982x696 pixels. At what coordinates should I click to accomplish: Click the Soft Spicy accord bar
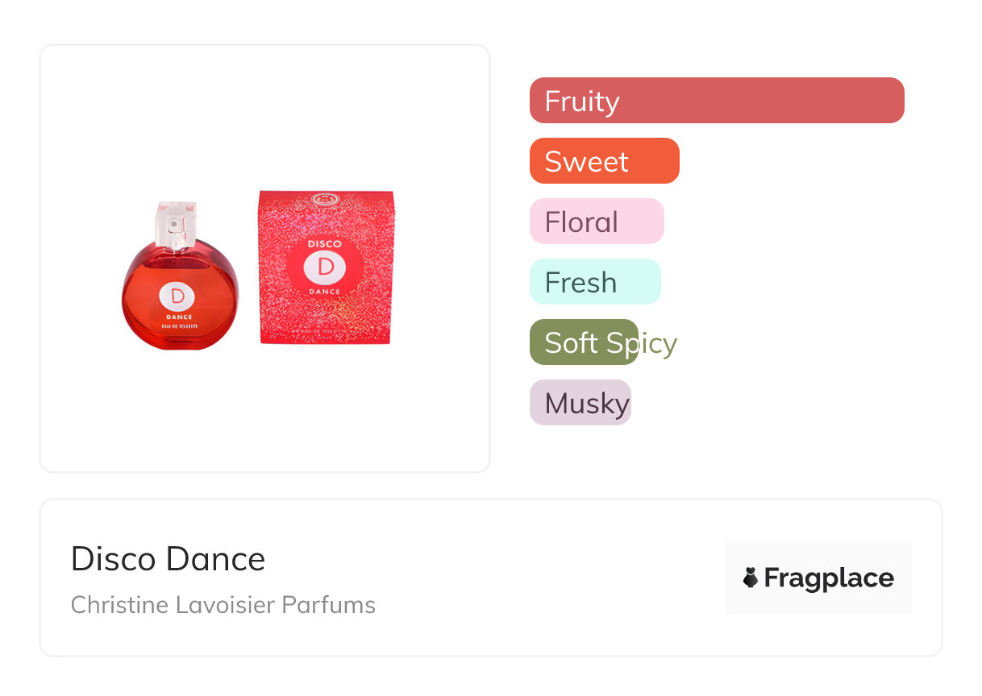[584, 342]
